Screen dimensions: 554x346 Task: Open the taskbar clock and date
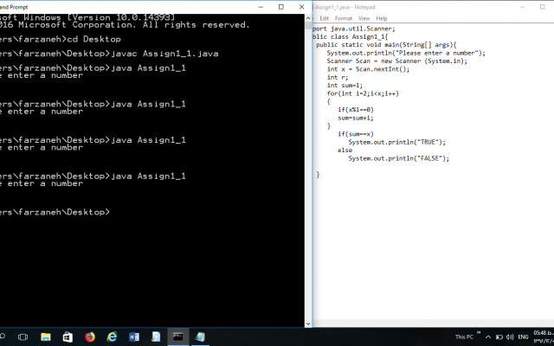point(544,336)
